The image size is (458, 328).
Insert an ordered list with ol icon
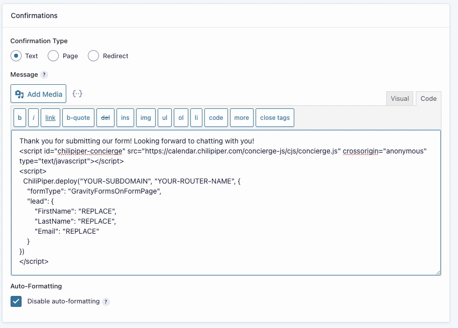tap(181, 117)
